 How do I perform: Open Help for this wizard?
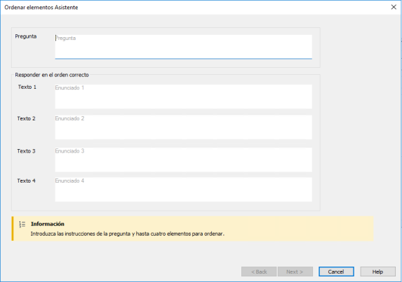pos(377,272)
